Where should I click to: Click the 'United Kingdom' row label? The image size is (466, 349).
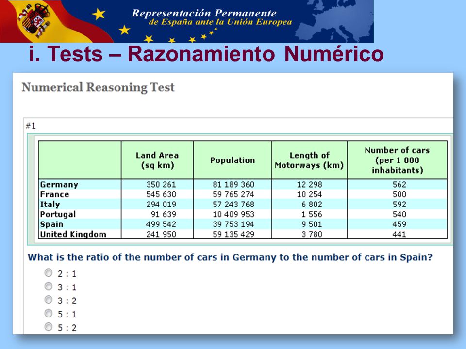[x=73, y=234]
